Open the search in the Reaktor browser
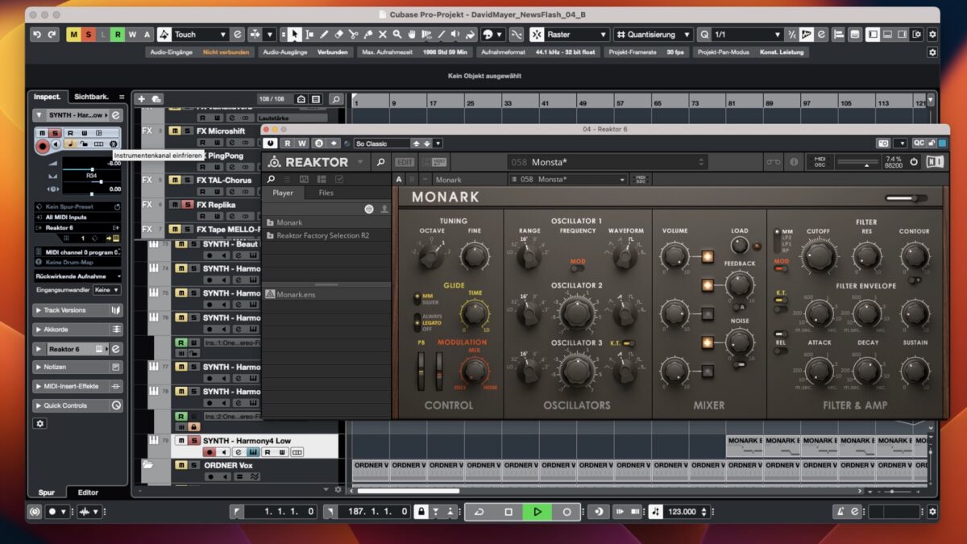This screenshot has width=967, height=544. 269,180
